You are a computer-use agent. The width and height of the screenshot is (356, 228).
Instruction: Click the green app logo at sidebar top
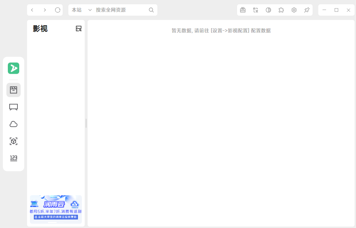[13, 68]
